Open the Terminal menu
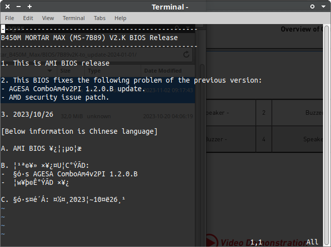This screenshot has height=247, width=331. 74,18
